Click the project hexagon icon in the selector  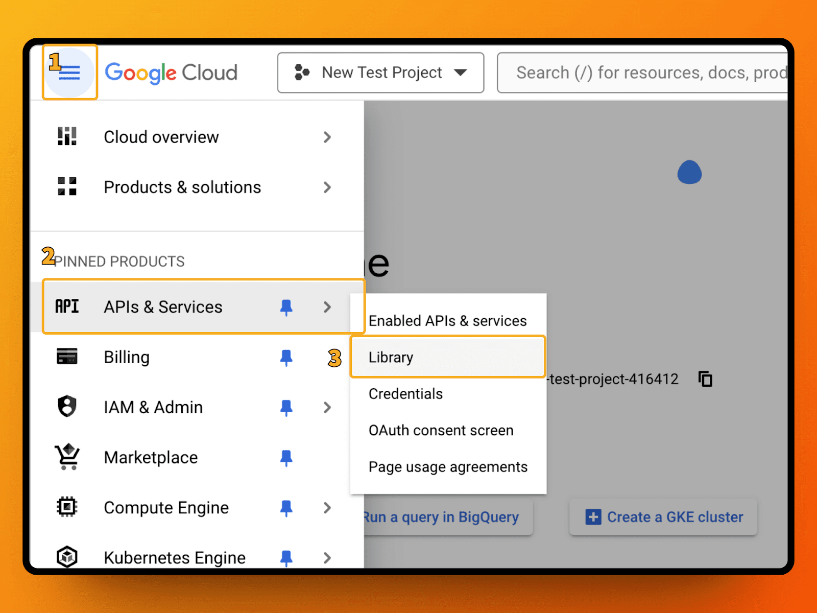click(302, 73)
